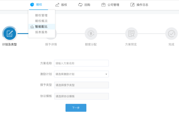Select 期权概况 menu entry
Image resolution: width=179 pixels, height=116 pixels.
click(x=42, y=21)
